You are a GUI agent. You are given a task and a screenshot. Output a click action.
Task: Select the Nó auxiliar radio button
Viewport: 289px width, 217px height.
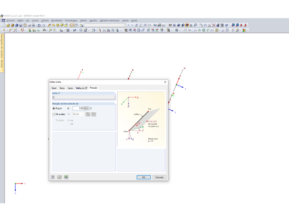click(x=54, y=115)
